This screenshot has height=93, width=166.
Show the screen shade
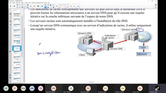click(25, 7)
